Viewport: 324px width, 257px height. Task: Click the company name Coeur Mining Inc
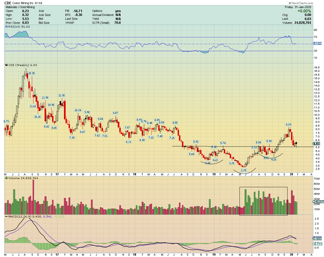pos(23,4)
